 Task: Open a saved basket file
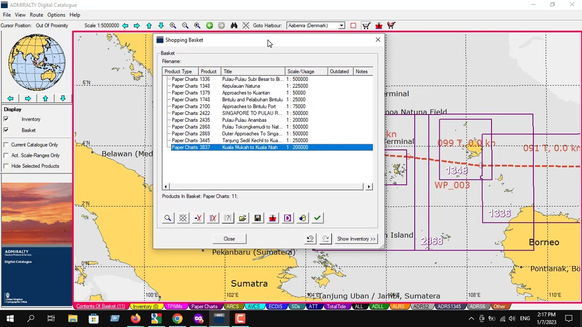243,218
